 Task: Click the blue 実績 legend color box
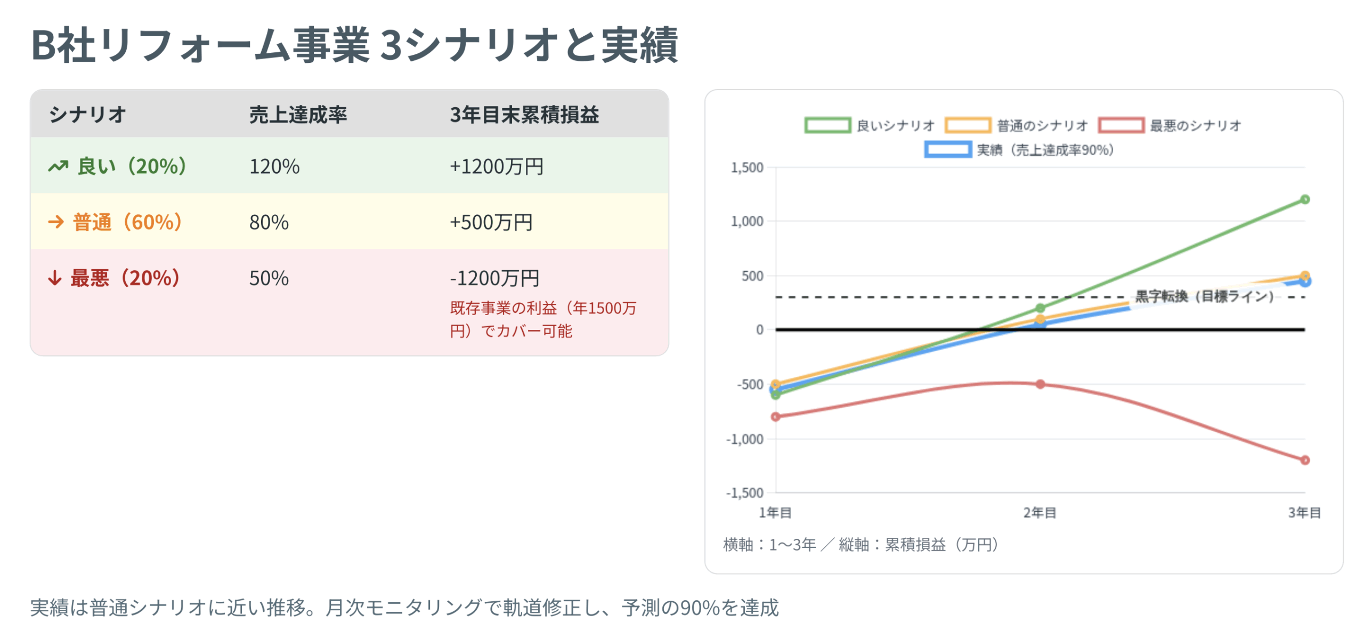coord(947,150)
